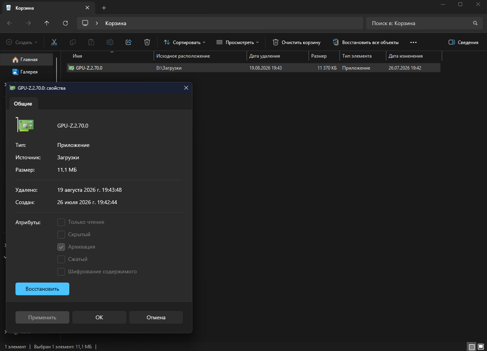
Task: Click Очистить корзину in the toolbar
Action: coord(297,42)
